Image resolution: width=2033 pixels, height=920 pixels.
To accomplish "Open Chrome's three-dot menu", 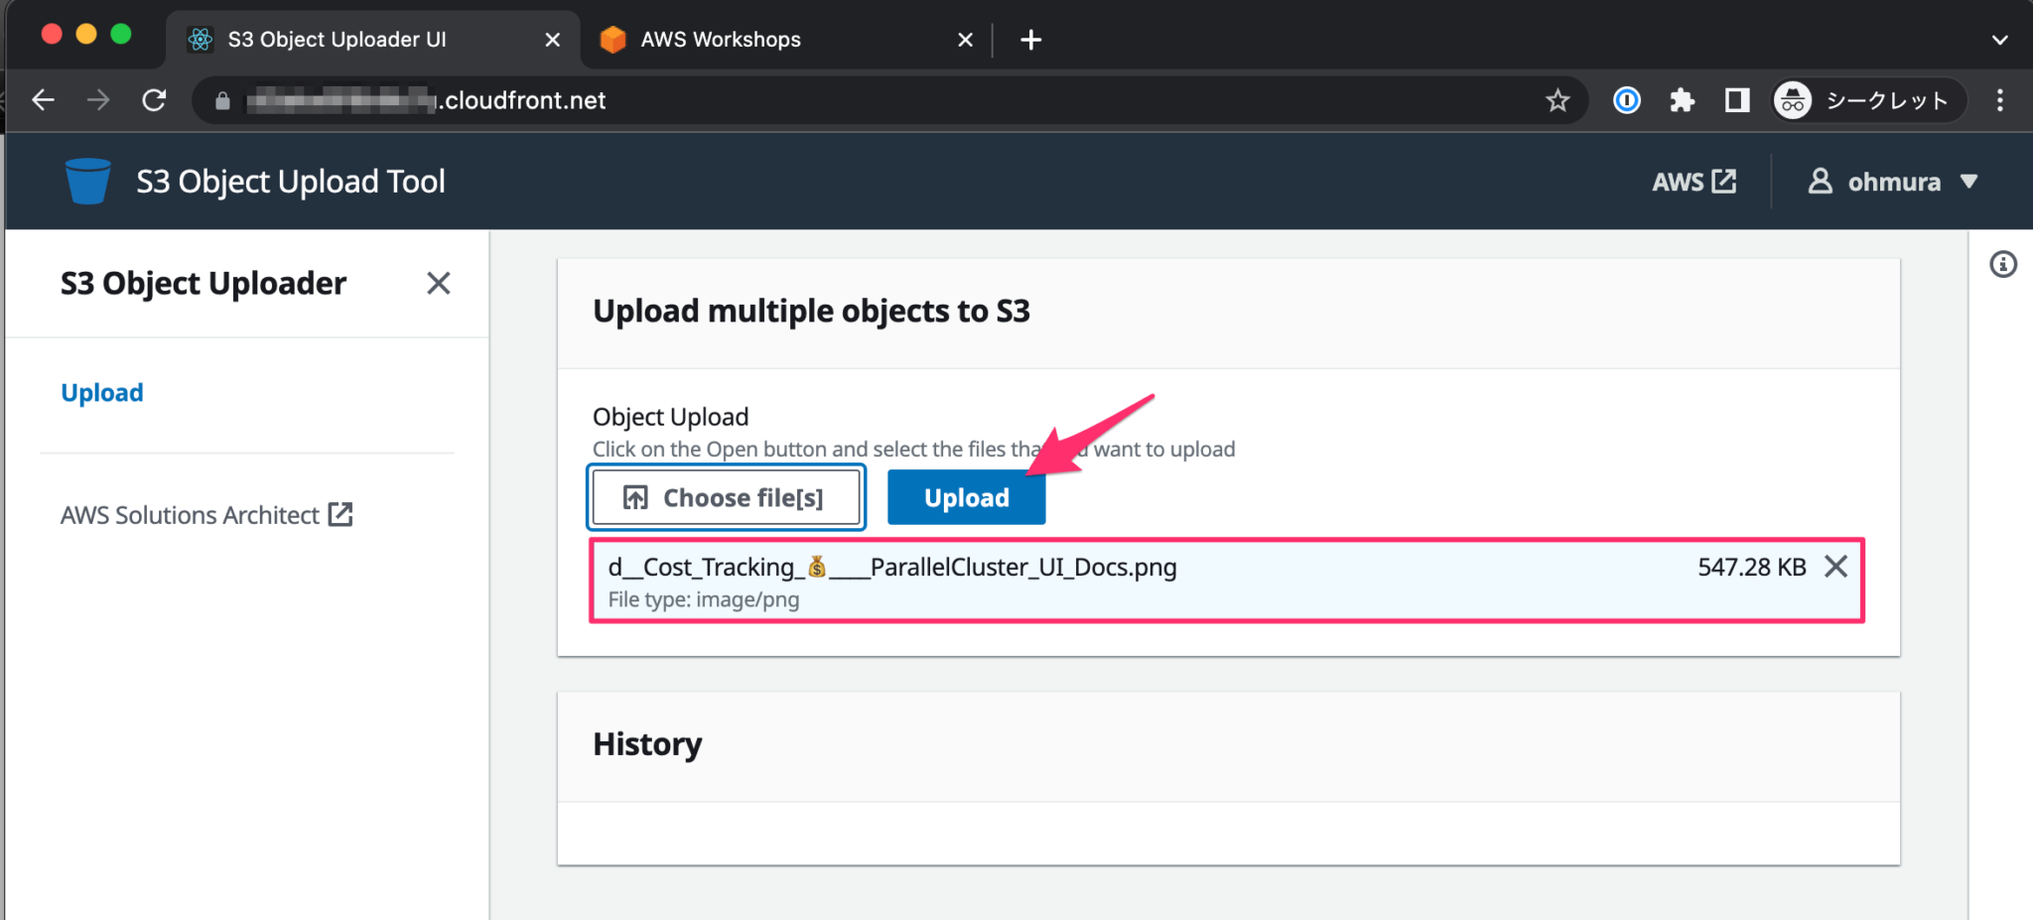I will click(x=1999, y=100).
